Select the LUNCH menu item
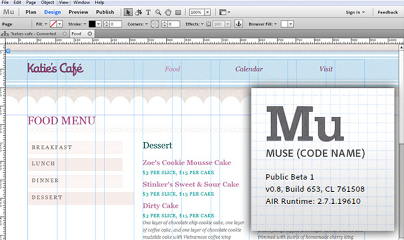 (75, 164)
